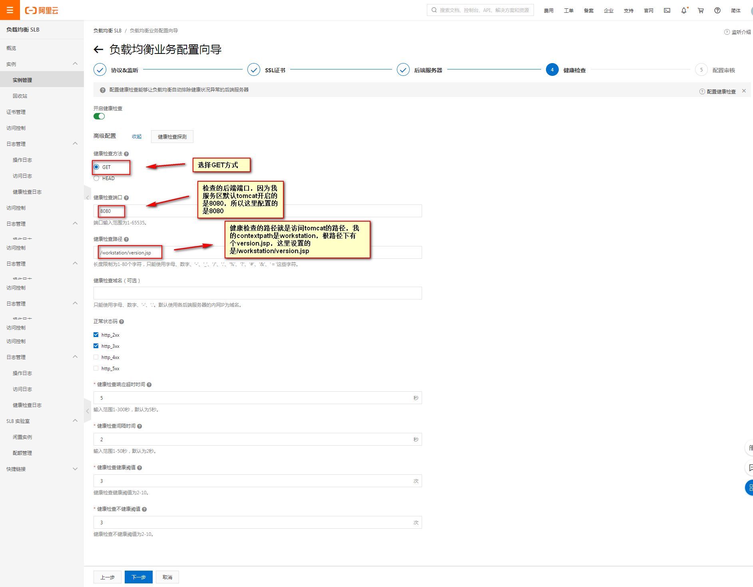The image size is (753, 587).
Task: Click help icon next to 健康检查路径
Action: point(126,239)
